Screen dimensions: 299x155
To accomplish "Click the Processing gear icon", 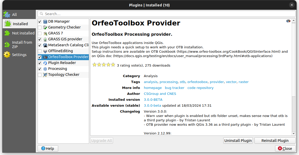I will click(45, 69).
